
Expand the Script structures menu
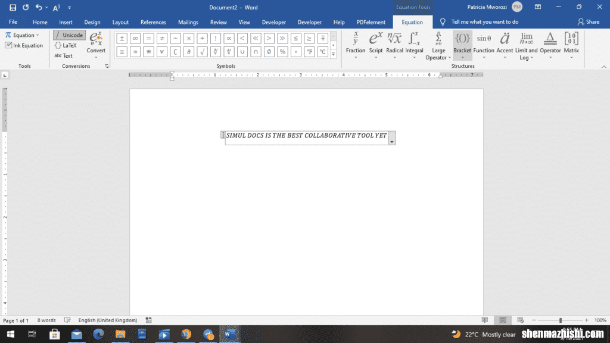[376, 45]
